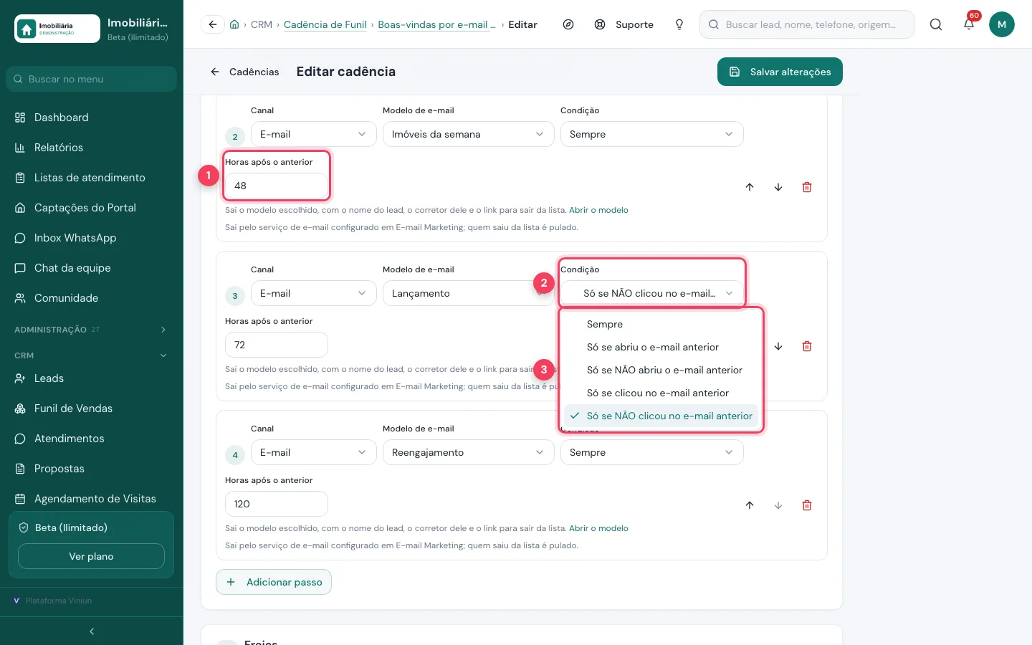Choose Só se clicou no e-mail anterior
1032x645 pixels.
tap(661, 393)
